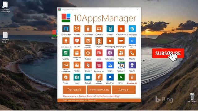Viewport: 198px width, 111px height.
Task: Select the Get Office icon
Action: coord(121,29)
